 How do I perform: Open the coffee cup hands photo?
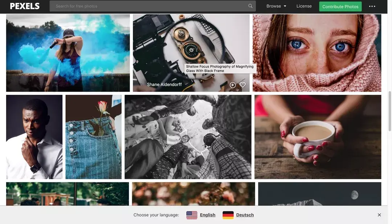pyautogui.click(x=318, y=137)
